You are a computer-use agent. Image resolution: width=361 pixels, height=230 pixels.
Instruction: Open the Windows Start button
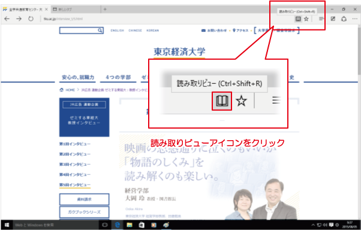7,225
